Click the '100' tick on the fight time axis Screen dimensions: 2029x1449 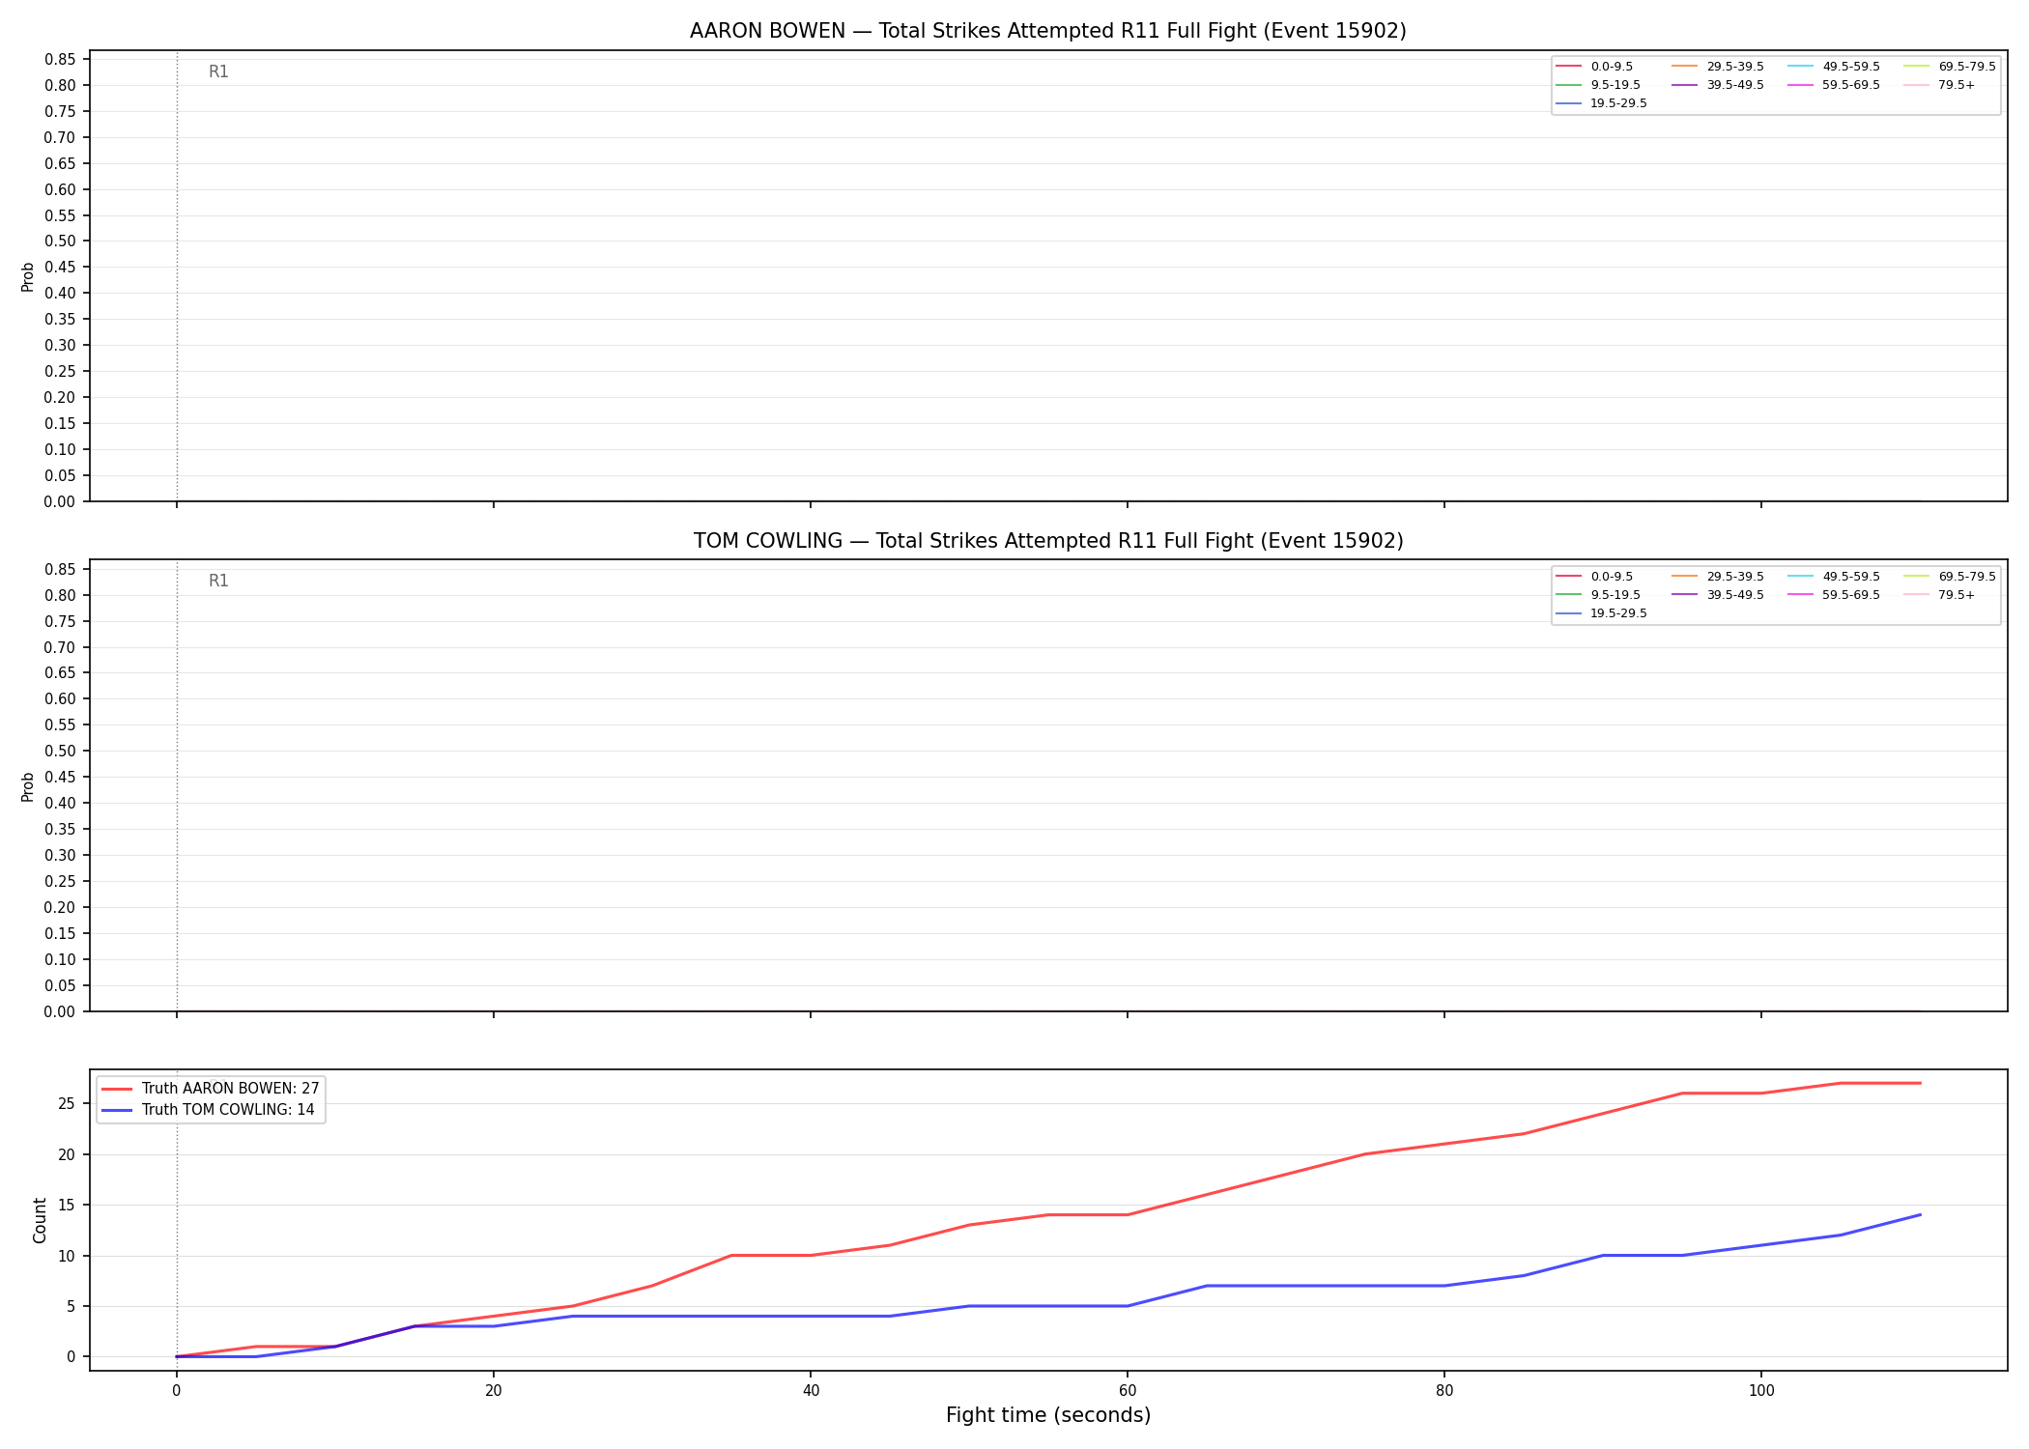pos(1761,1391)
